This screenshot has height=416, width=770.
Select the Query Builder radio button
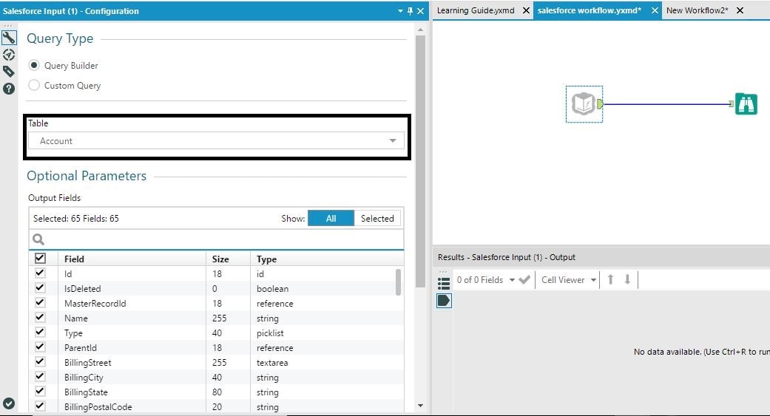click(x=34, y=65)
